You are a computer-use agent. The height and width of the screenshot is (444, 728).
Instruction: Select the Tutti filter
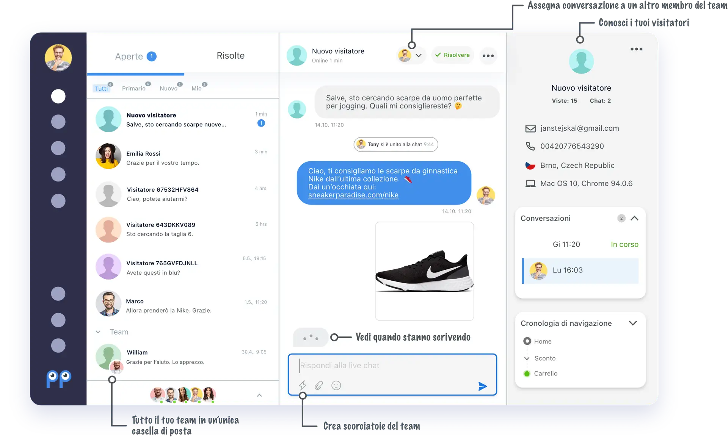(x=102, y=88)
